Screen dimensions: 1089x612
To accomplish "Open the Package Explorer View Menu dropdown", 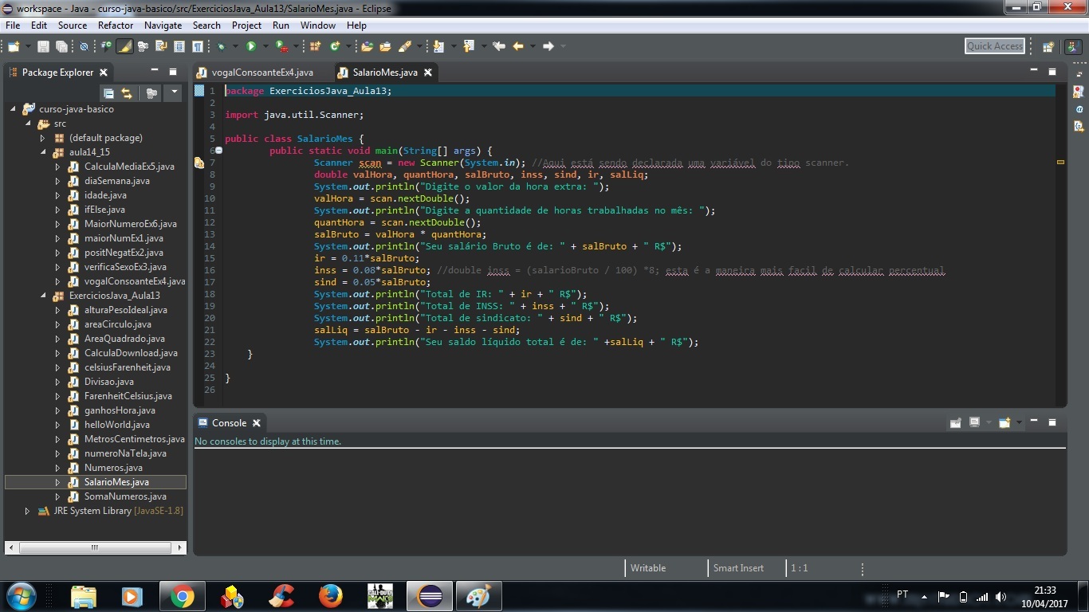I will point(174,93).
